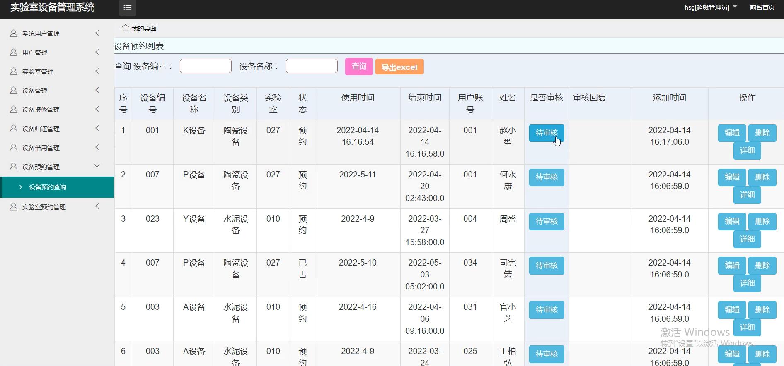Click 待审核 for 司宪策 row
The height and width of the screenshot is (366, 784).
[x=547, y=266]
